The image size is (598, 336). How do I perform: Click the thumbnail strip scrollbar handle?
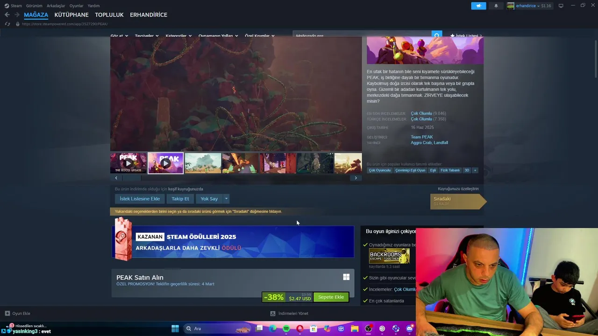point(132,178)
